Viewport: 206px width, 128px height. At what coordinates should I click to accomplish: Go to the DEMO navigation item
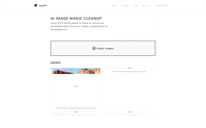[x=114, y=5]
